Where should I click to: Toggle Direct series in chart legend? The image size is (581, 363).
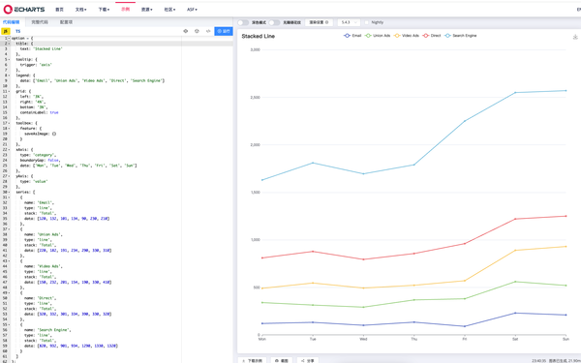(x=432, y=36)
